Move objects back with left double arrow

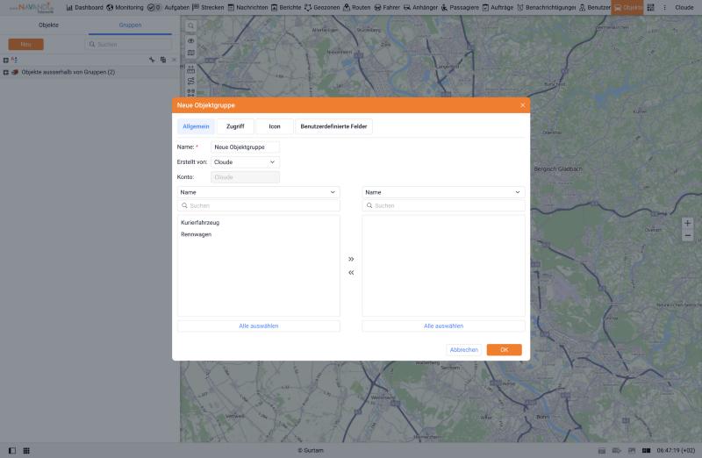point(351,273)
